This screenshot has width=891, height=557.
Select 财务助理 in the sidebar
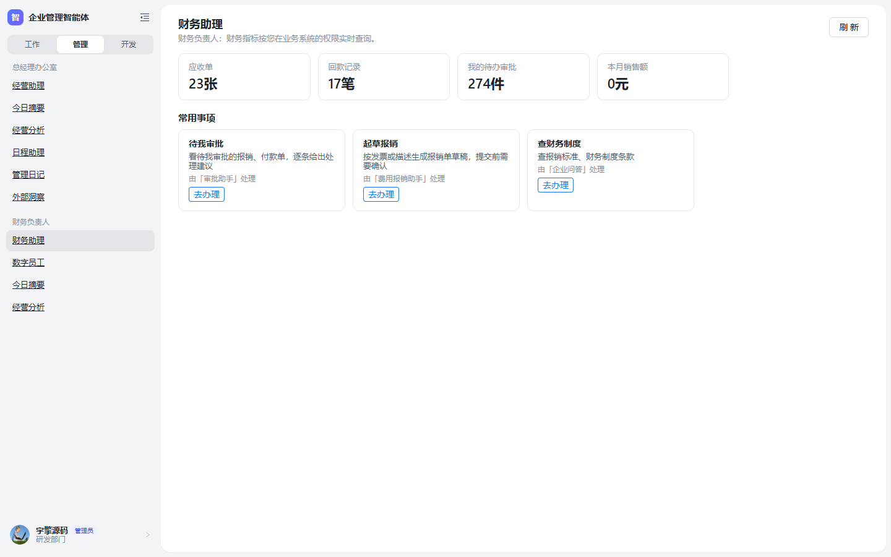pyautogui.click(x=80, y=241)
